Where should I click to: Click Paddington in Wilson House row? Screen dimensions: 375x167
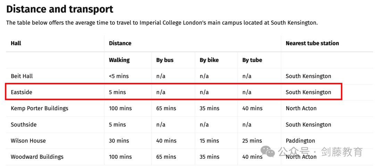coord(300,141)
